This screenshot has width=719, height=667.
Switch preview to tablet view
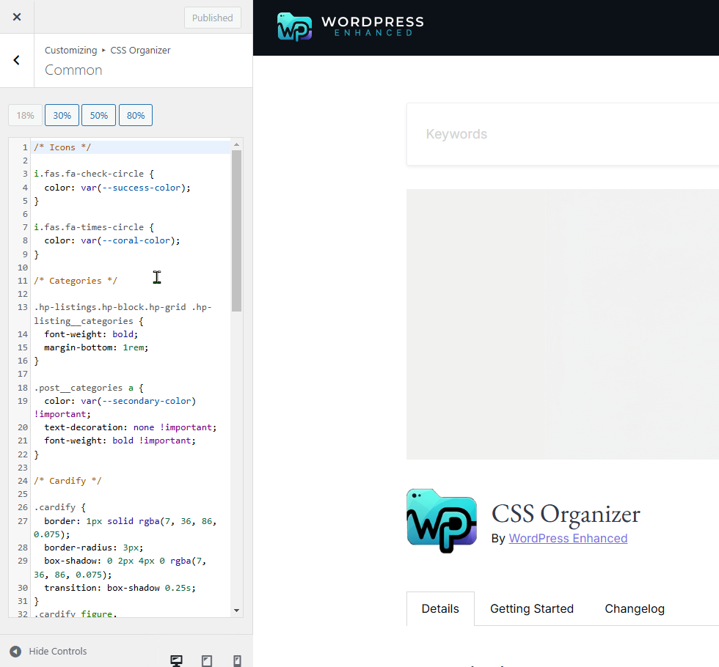[206, 659]
